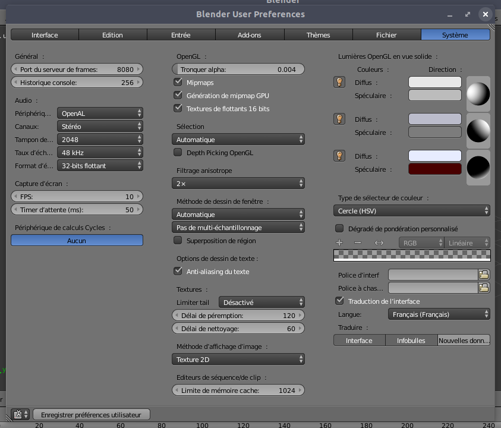501x428 pixels.
Task: Toggle the third OpenGL light bulb icon
Action: click(339, 156)
